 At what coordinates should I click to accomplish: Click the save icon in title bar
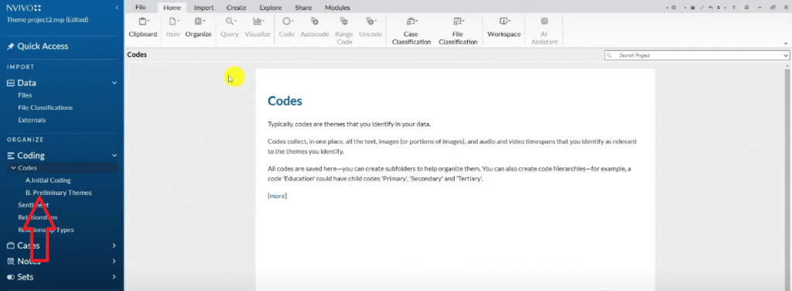693,8
